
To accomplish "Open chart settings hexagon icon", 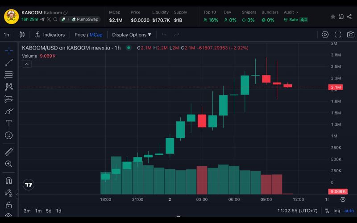I will pos(325,35).
